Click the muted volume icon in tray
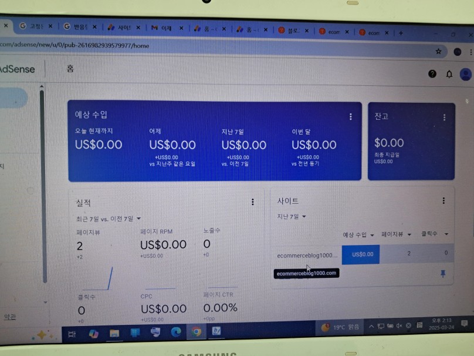The width and height of the screenshot is (474, 356). click(x=399, y=325)
